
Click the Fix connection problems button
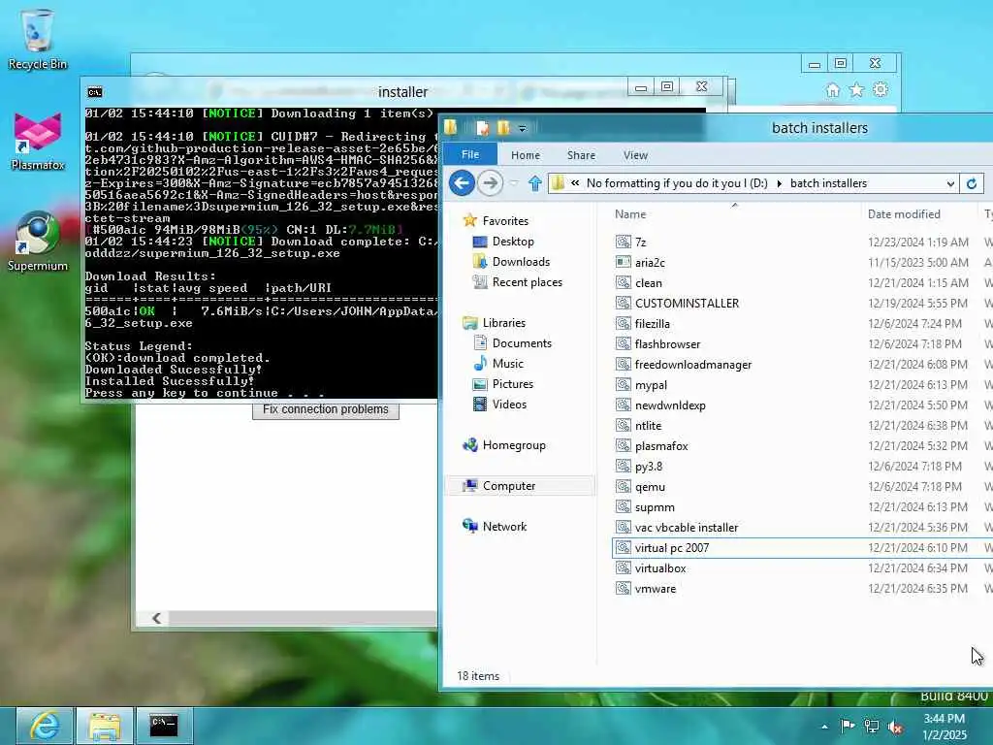tap(326, 410)
